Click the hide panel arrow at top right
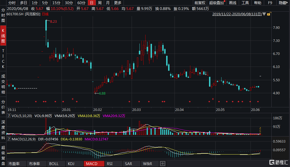Image resolution: width=290 pixels, height=167 pixels. [x=288, y=3]
